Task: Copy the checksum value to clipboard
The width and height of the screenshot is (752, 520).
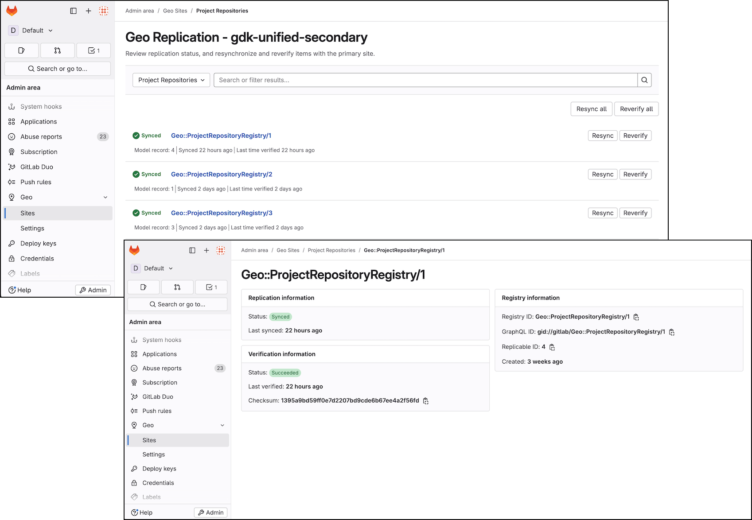Action: click(x=425, y=401)
